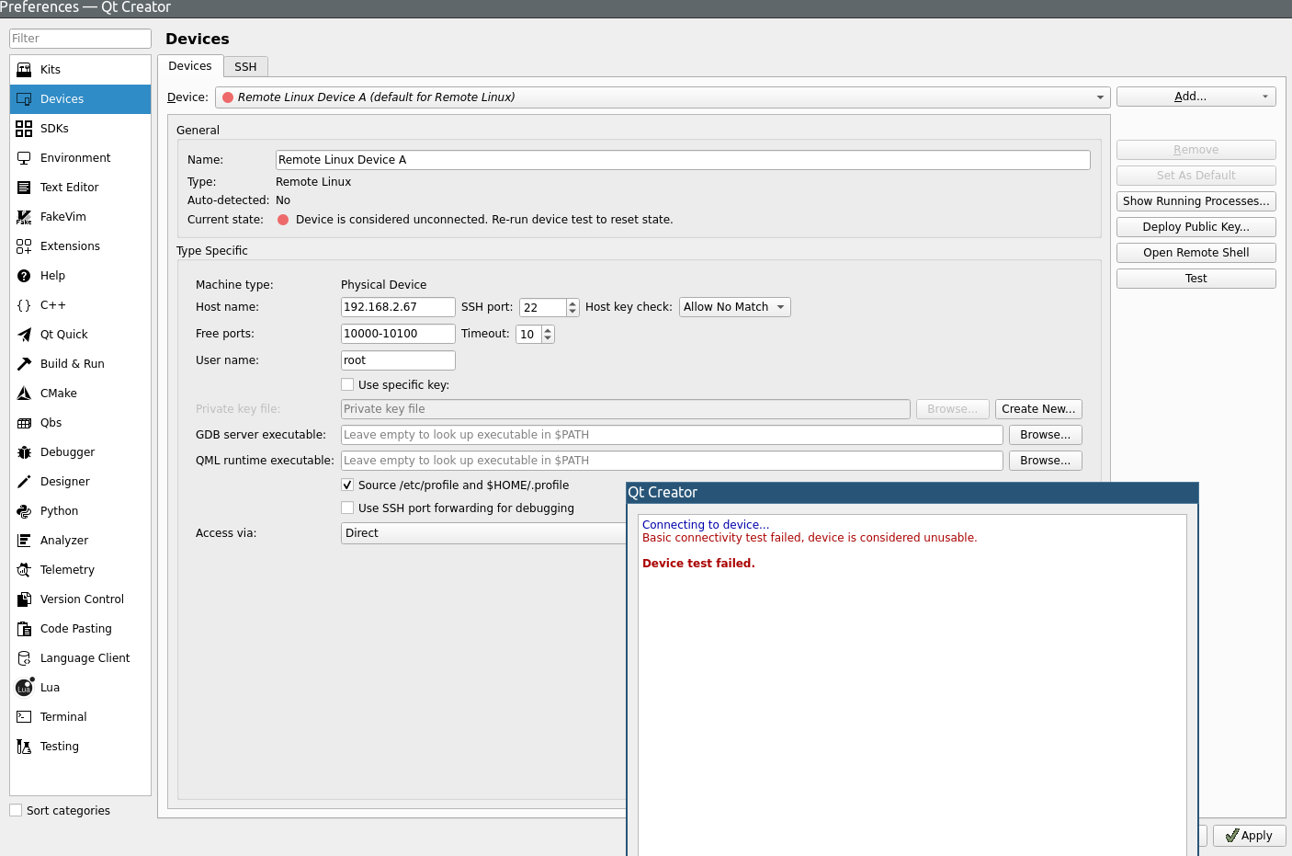Open the Text Editor category icon

[24, 188]
